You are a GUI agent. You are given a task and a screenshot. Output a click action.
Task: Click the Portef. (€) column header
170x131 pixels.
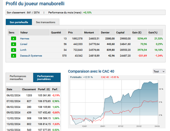(x=44, y=89)
